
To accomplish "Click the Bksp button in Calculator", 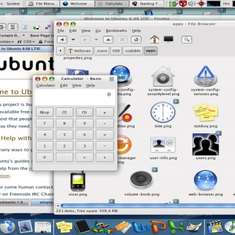I will pyautogui.click(x=45, y=112).
